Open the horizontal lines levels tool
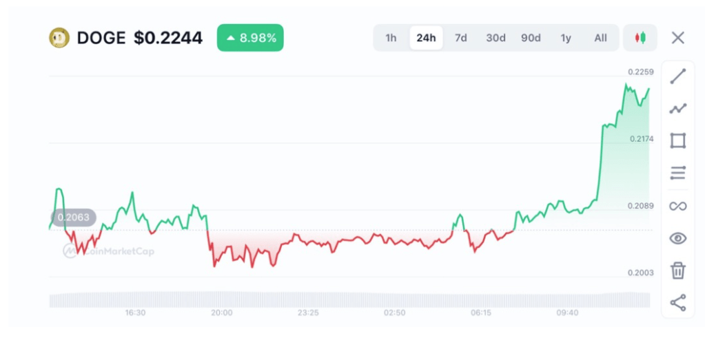The image size is (705, 347). point(677,173)
